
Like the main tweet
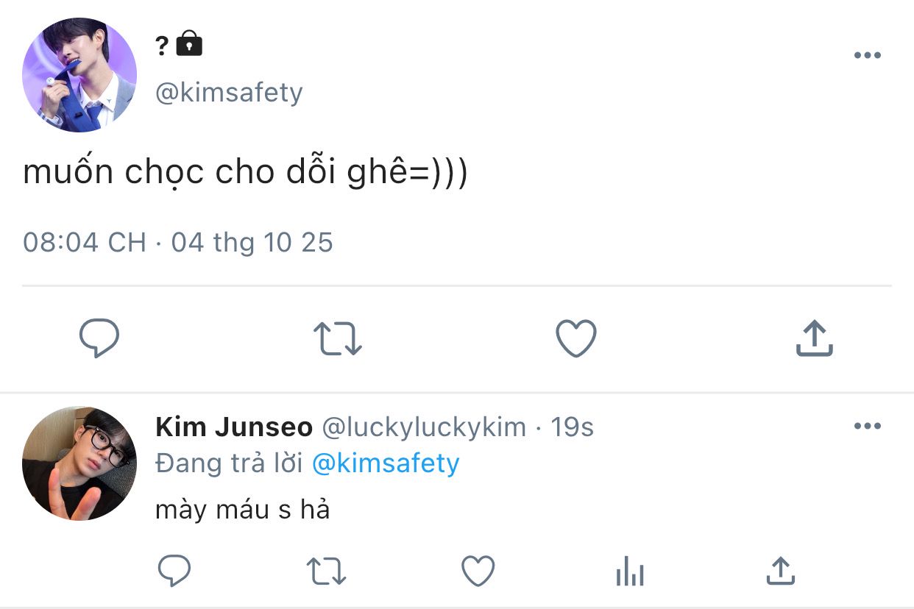point(575,339)
